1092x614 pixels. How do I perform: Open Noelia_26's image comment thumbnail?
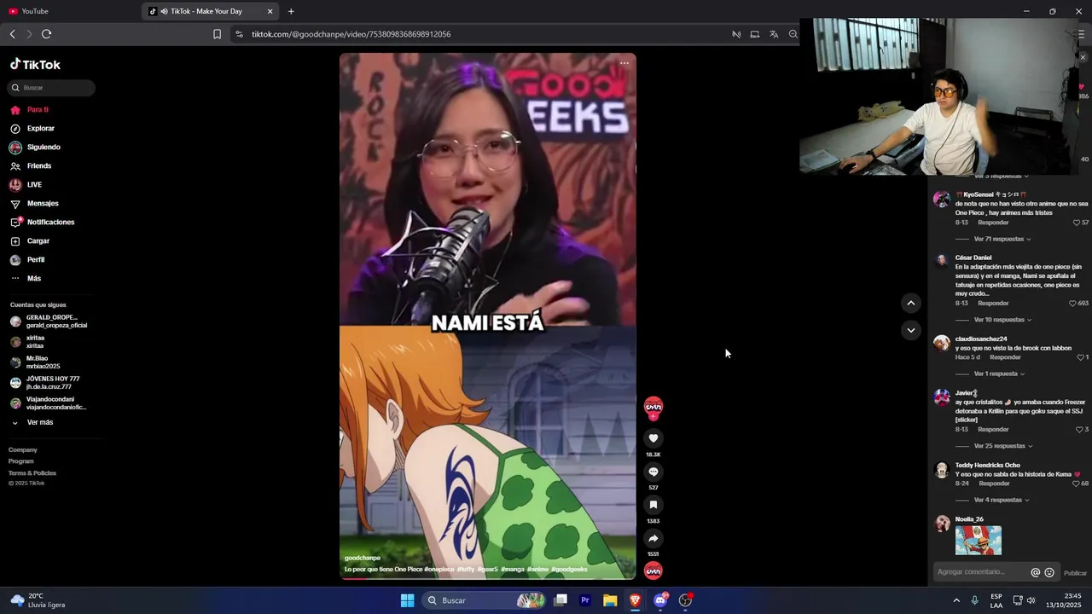[x=979, y=541]
